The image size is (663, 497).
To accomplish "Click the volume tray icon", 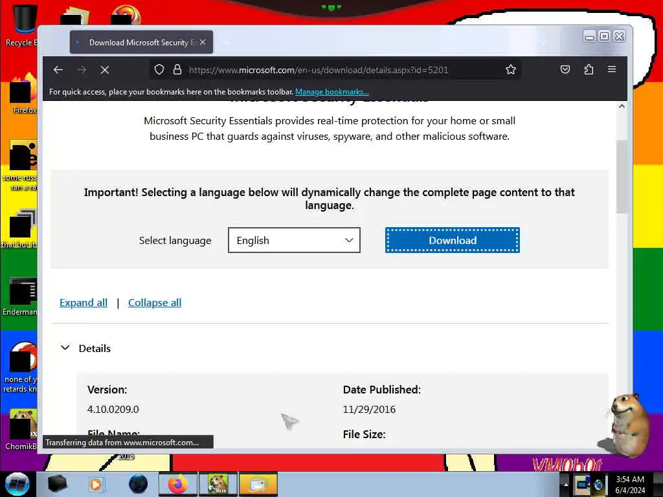I will 598,484.
